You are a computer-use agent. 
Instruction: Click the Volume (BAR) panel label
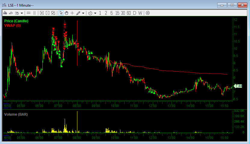click(x=16, y=114)
